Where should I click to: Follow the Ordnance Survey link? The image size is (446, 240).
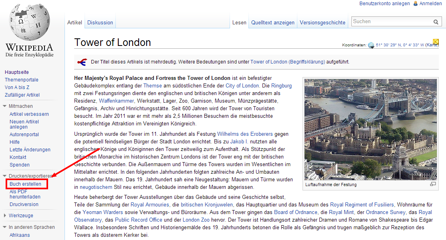click(386, 212)
